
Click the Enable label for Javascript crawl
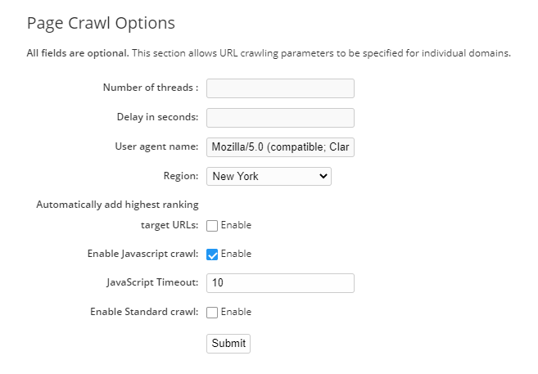pos(236,254)
